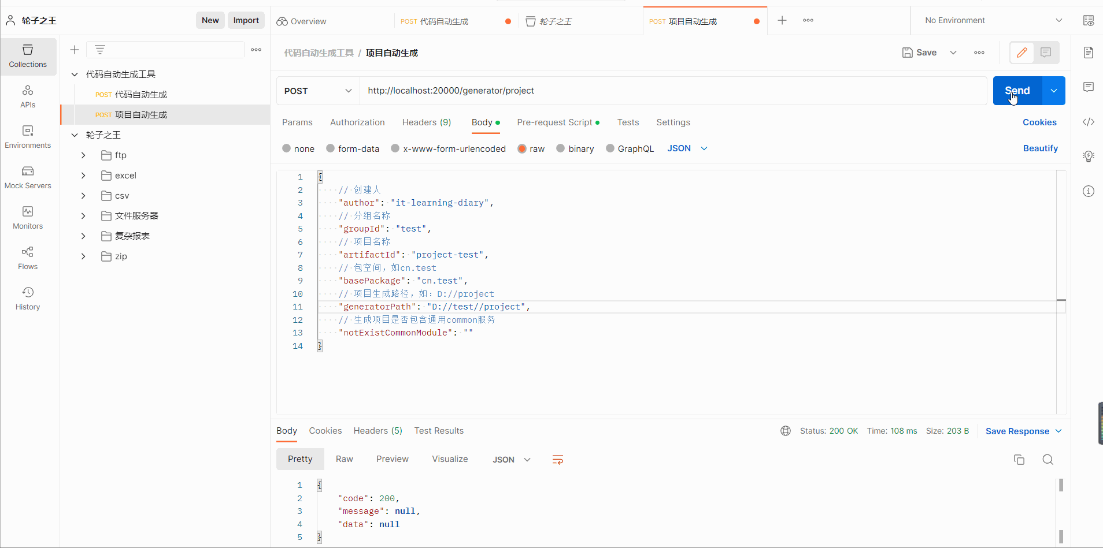Switch to the Params tab
Screen dimensions: 1103x548
click(297, 122)
